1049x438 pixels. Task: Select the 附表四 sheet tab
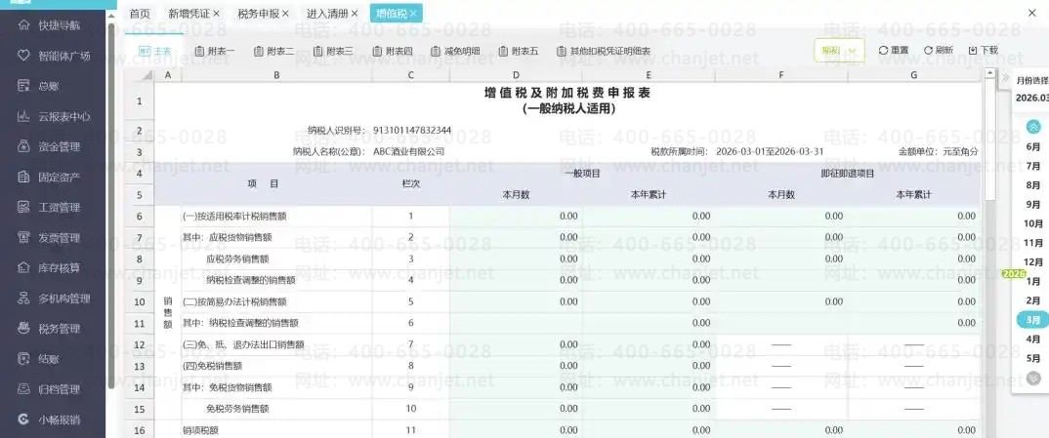pos(394,51)
